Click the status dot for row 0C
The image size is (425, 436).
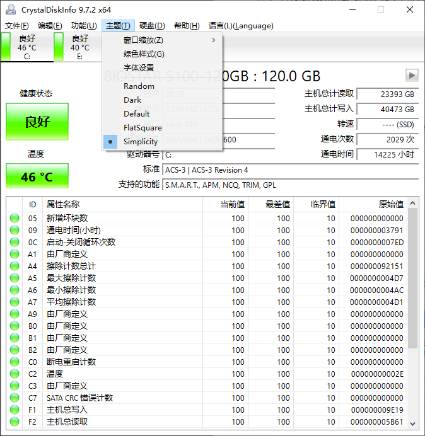[15, 242]
